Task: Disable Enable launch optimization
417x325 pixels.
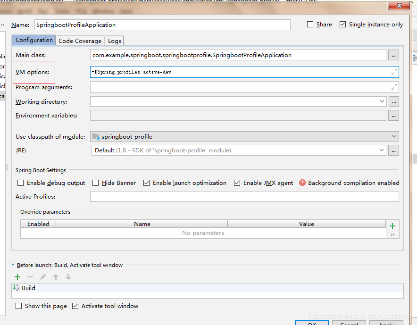Action: click(x=146, y=183)
